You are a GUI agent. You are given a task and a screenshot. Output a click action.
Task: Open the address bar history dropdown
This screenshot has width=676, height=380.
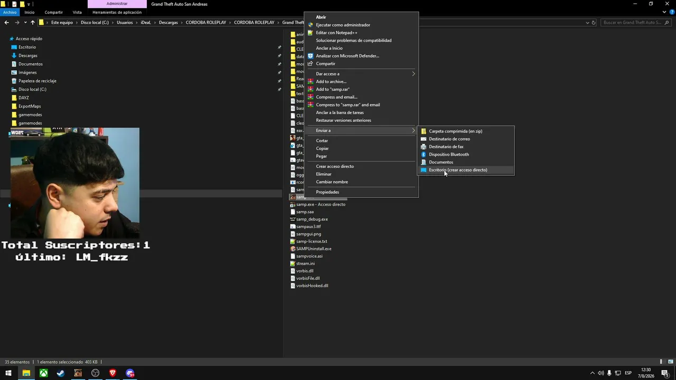tap(587, 23)
